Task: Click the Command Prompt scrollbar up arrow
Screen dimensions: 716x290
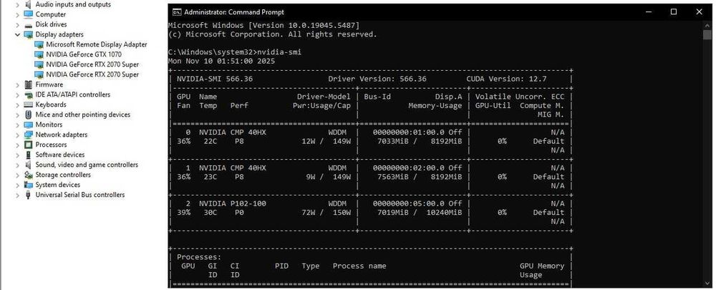Action: point(710,25)
